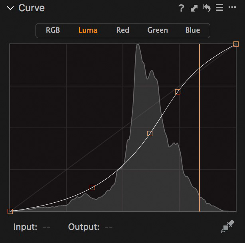Click the Output value field

(x=109, y=227)
